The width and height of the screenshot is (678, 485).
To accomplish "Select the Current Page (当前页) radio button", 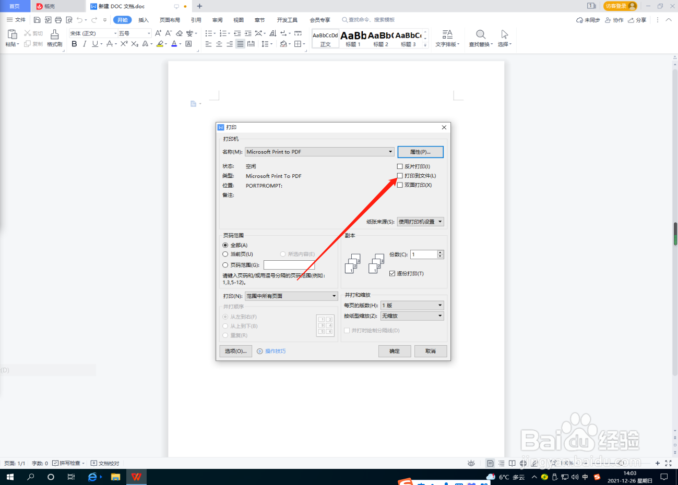I will 225,254.
